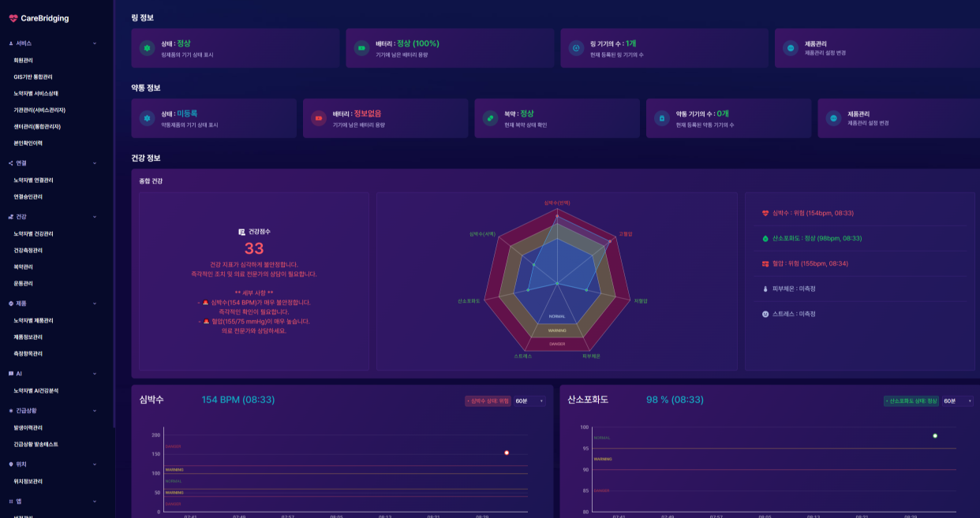Click the ring 상태 gear icon
Viewport: 980px width, 518px height.
(x=146, y=48)
